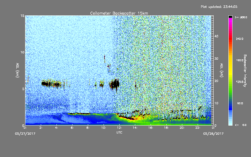Click the '12:' hour tick on the time axis
The width and height of the screenshot is (251, 157).
click(120, 128)
